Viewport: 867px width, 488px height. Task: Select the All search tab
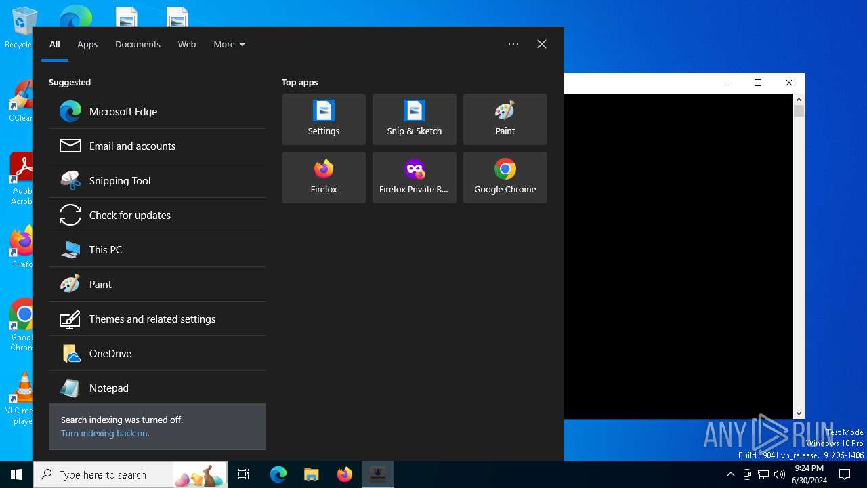(55, 45)
